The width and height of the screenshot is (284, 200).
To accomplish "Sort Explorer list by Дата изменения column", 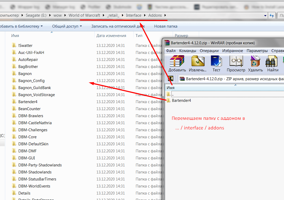I will [x=111, y=36].
